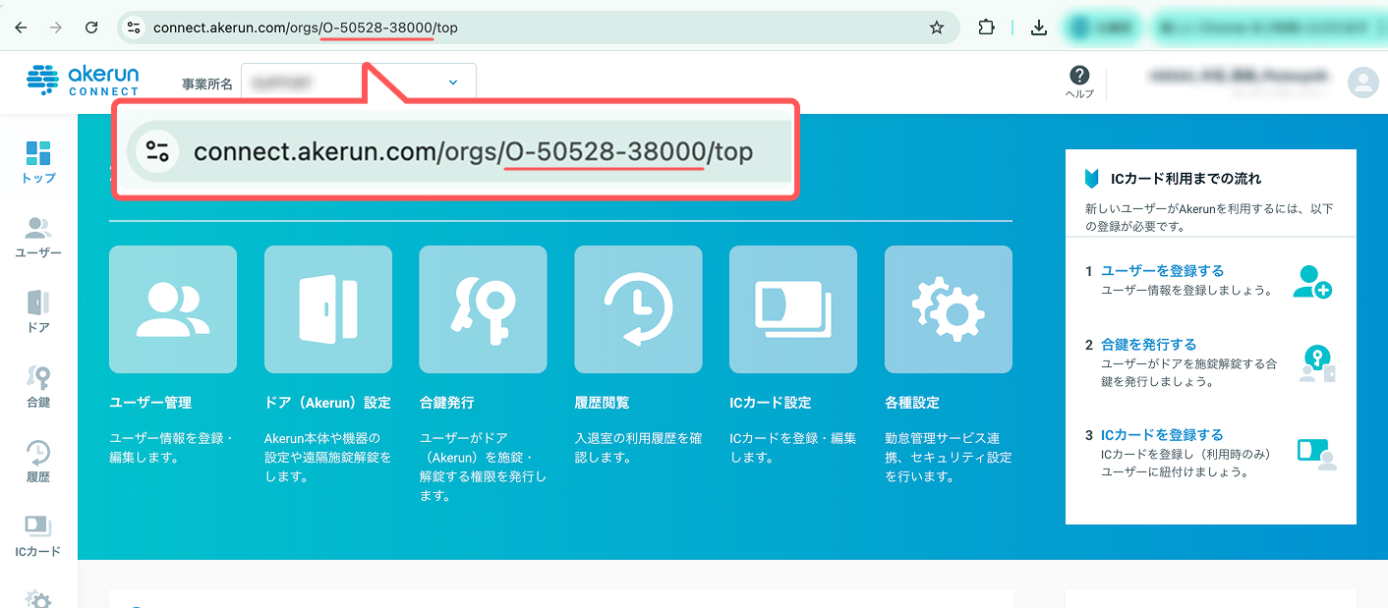Click the ICカード設定 card tile icon

pyautogui.click(x=793, y=309)
